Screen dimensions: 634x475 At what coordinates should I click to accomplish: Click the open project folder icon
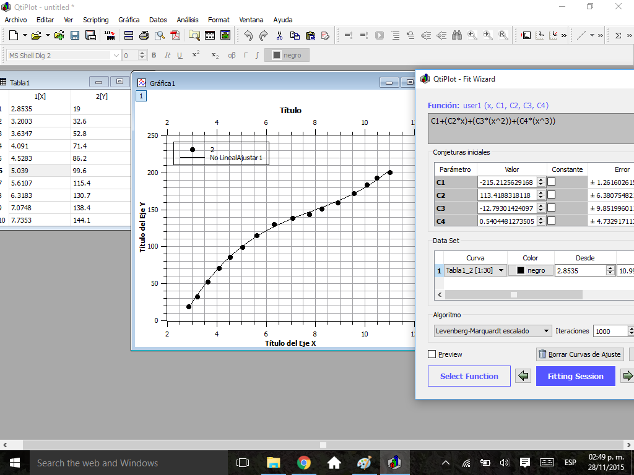37,35
